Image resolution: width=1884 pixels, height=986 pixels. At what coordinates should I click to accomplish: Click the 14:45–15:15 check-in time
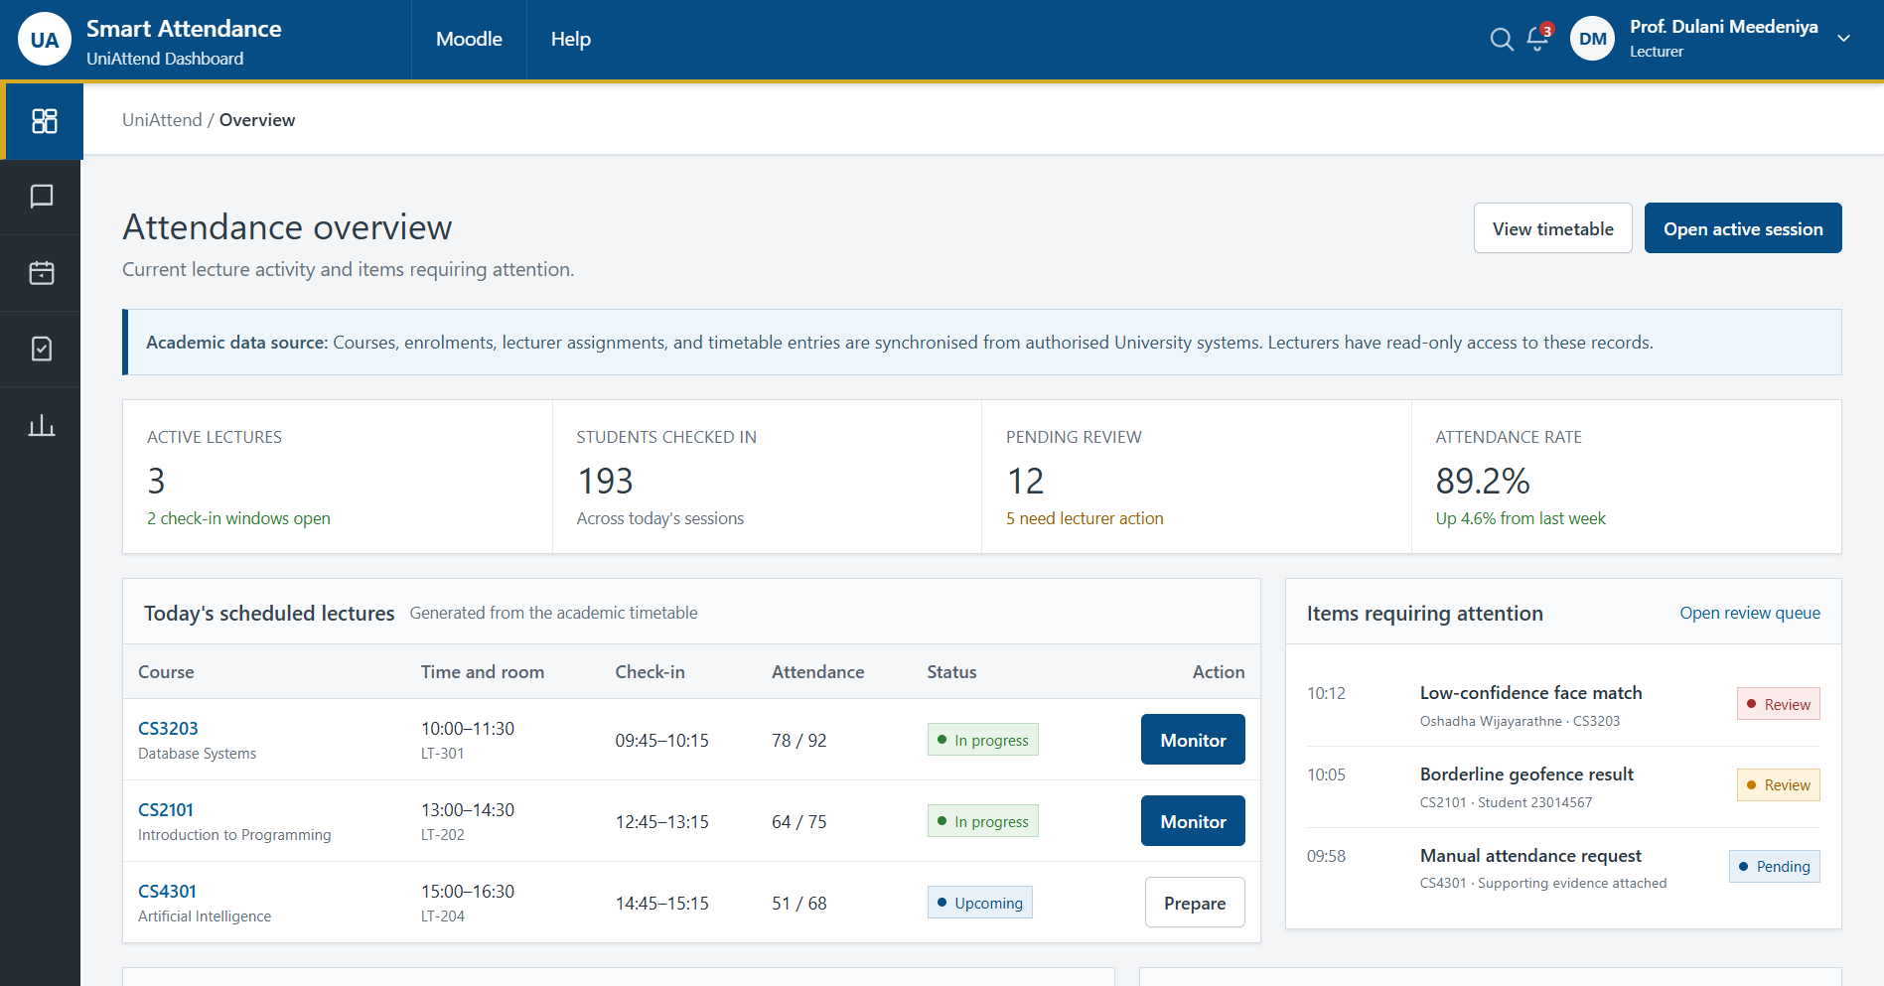point(661,903)
